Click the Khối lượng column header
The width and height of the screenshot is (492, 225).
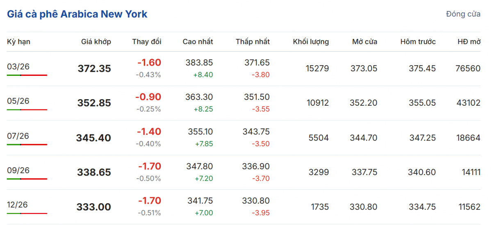[311, 42]
